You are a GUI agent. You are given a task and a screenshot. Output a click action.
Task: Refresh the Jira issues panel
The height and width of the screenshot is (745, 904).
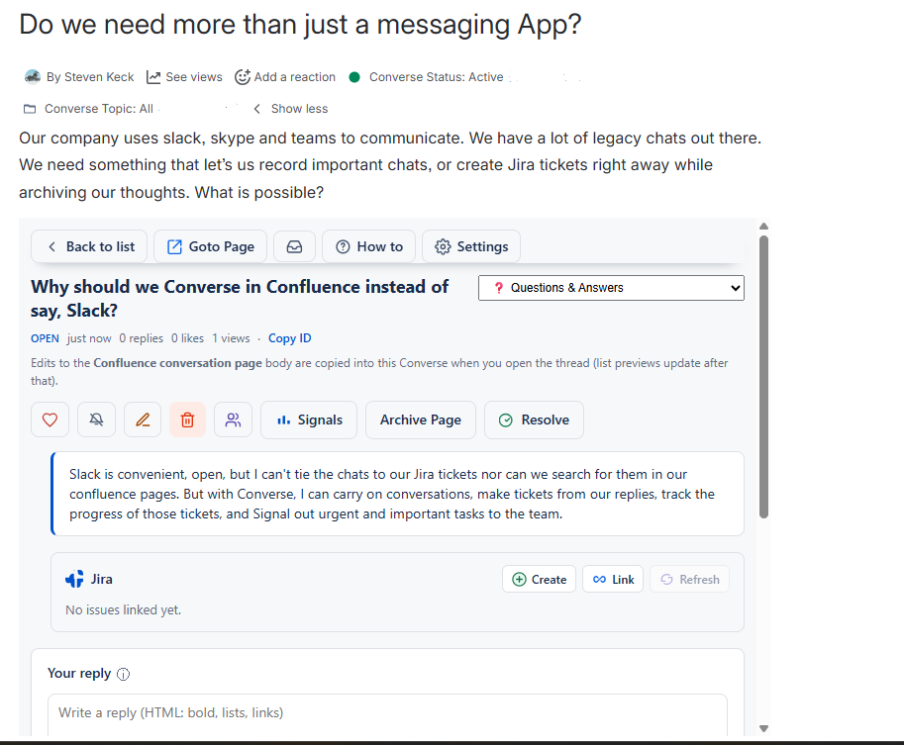[x=689, y=579]
